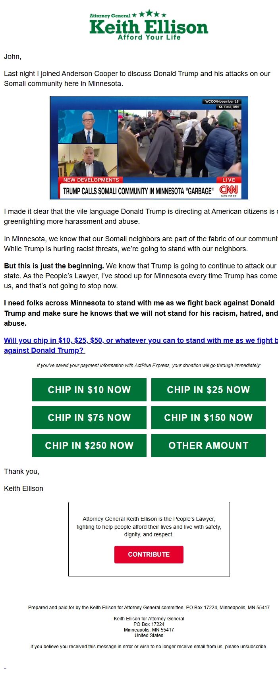Select the LIVE badge on the video still

(x=230, y=180)
